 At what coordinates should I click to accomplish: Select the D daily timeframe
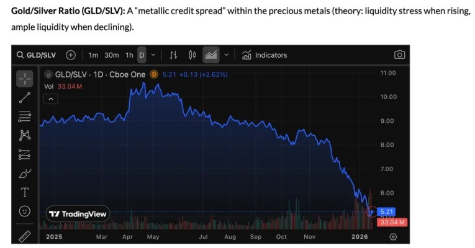[x=142, y=55]
